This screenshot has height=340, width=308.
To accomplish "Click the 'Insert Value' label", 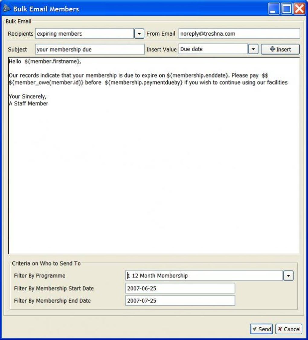I will 162,50.
